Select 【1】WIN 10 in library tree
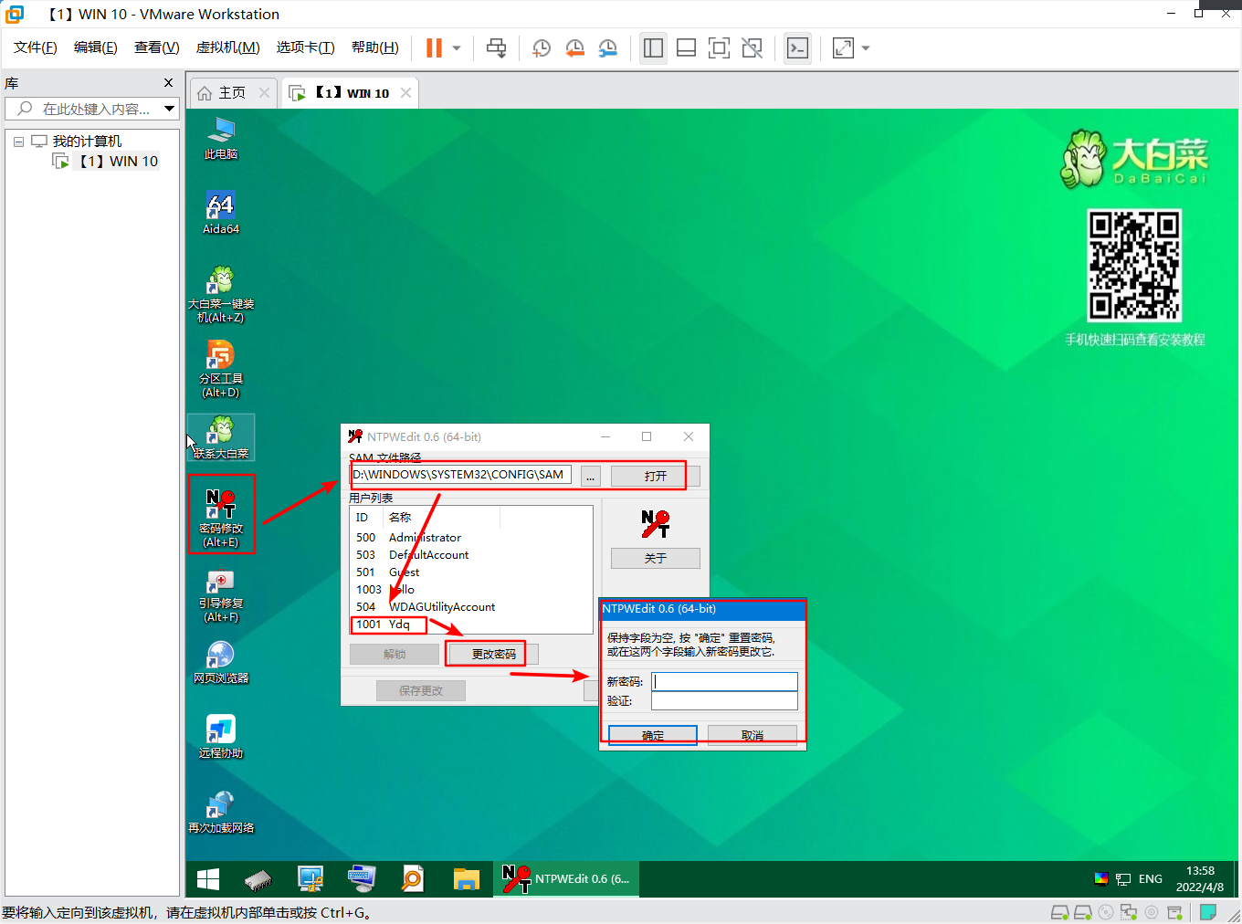1242x924 pixels. tap(117, 162)
